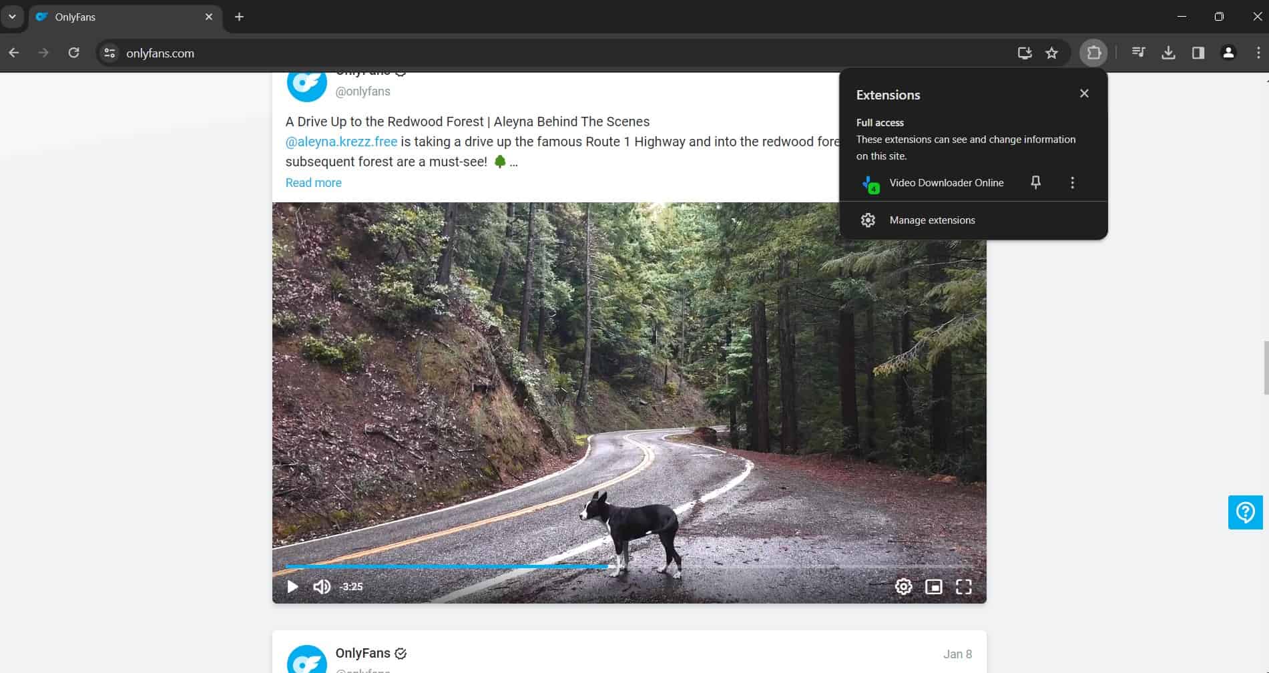Restore down the browser window

click(1219, 17)
